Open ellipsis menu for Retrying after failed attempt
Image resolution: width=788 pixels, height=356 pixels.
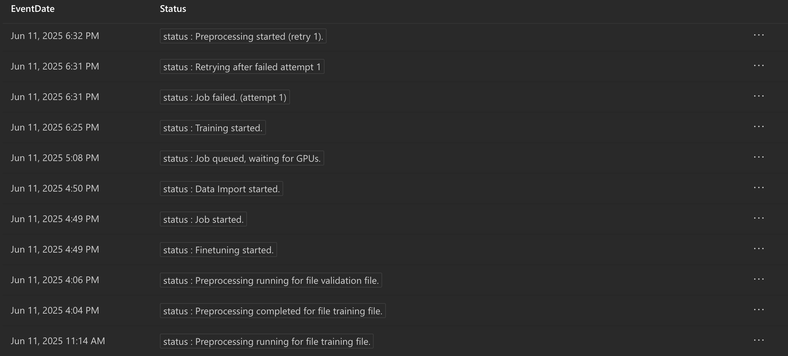click(759, 66)
